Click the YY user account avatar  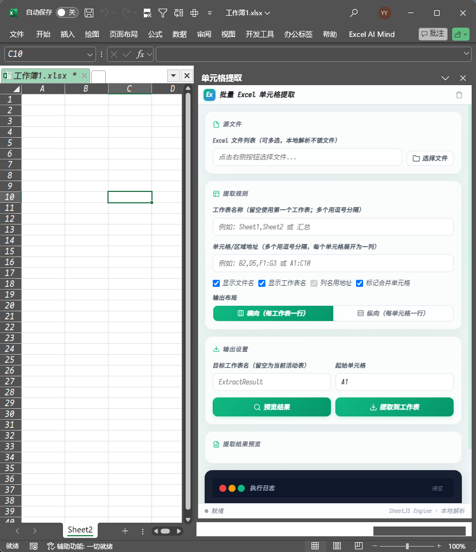click(384, 13)
